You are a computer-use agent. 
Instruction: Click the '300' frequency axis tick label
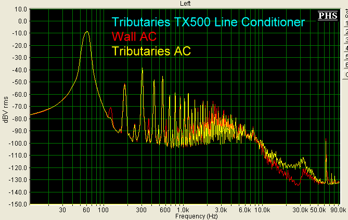141,210
